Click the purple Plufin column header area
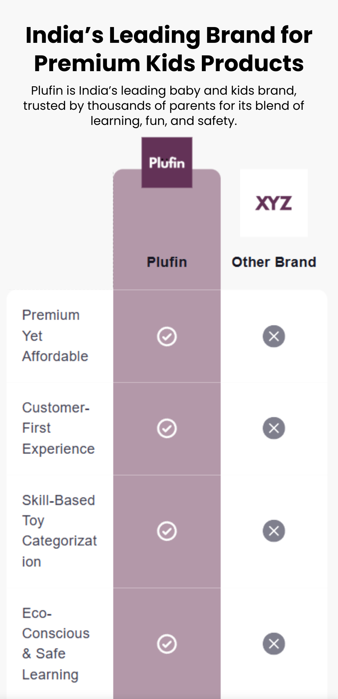 coord(167,229)
